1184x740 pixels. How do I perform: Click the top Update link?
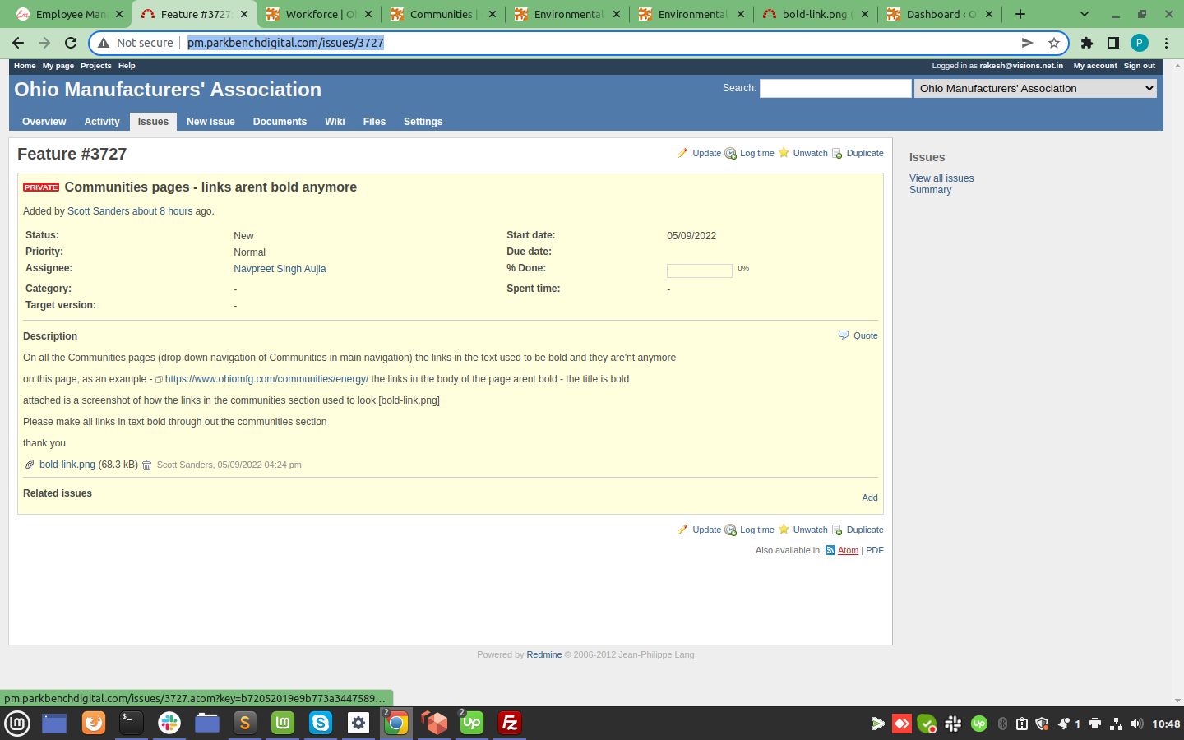pyautogui.click(x=706, y=153)
